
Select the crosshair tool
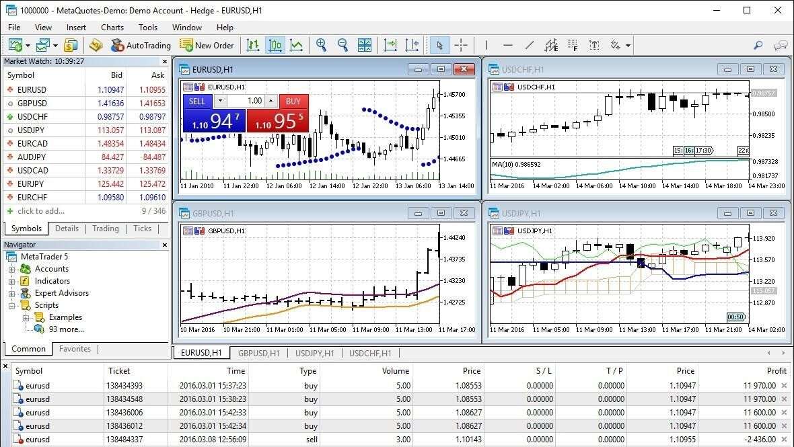[x=461, y=46]
